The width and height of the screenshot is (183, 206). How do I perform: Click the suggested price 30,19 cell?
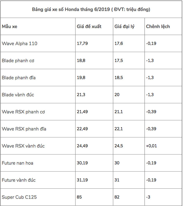[x=82, y=163]
